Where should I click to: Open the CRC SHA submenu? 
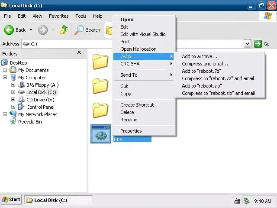click(x=144, y=64)
